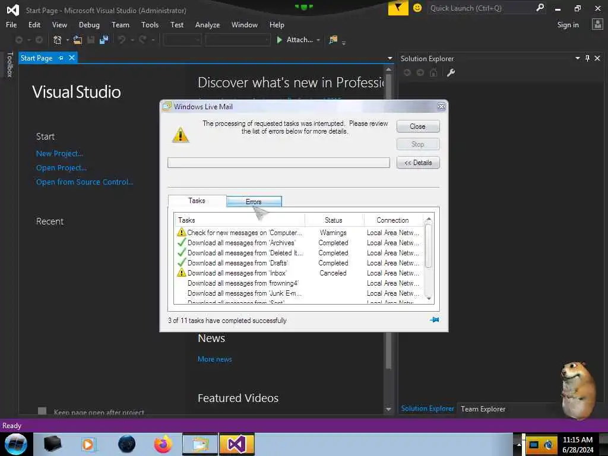This screenshot has width=608, height=456.
Task: Show hidden tray icons arrow
Action: [519, 444]
